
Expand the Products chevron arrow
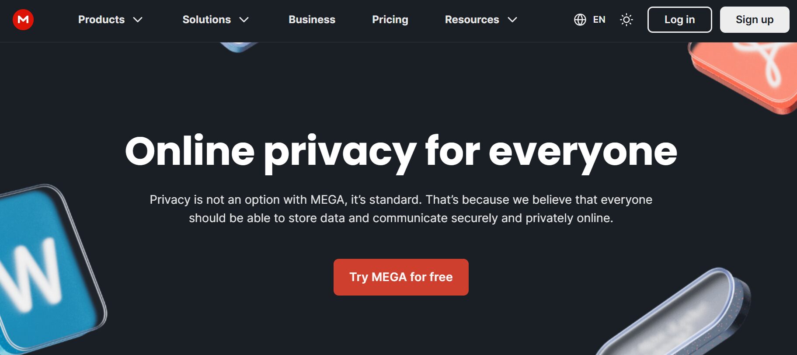tap(138, 20)
